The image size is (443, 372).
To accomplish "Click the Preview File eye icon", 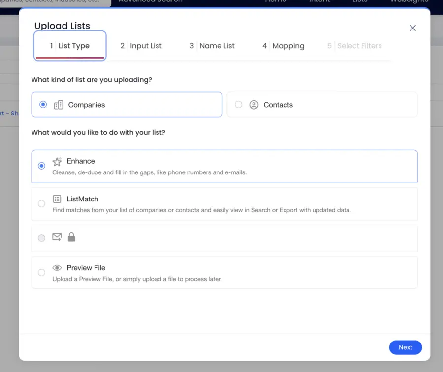I will pyautogui.click(x=57, y=268).
